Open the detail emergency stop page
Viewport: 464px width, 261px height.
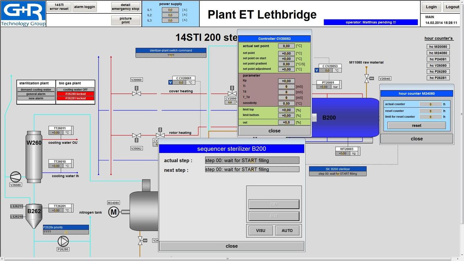tap(125, 7)
